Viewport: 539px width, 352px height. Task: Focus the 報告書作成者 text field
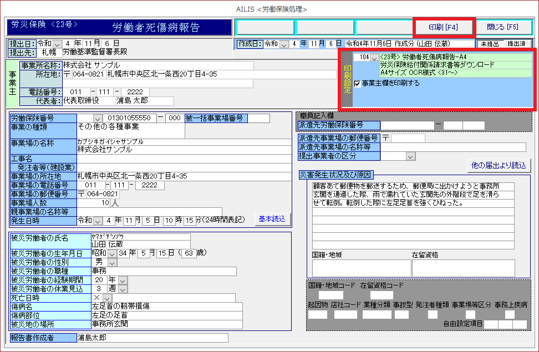(x=152, y=338)
